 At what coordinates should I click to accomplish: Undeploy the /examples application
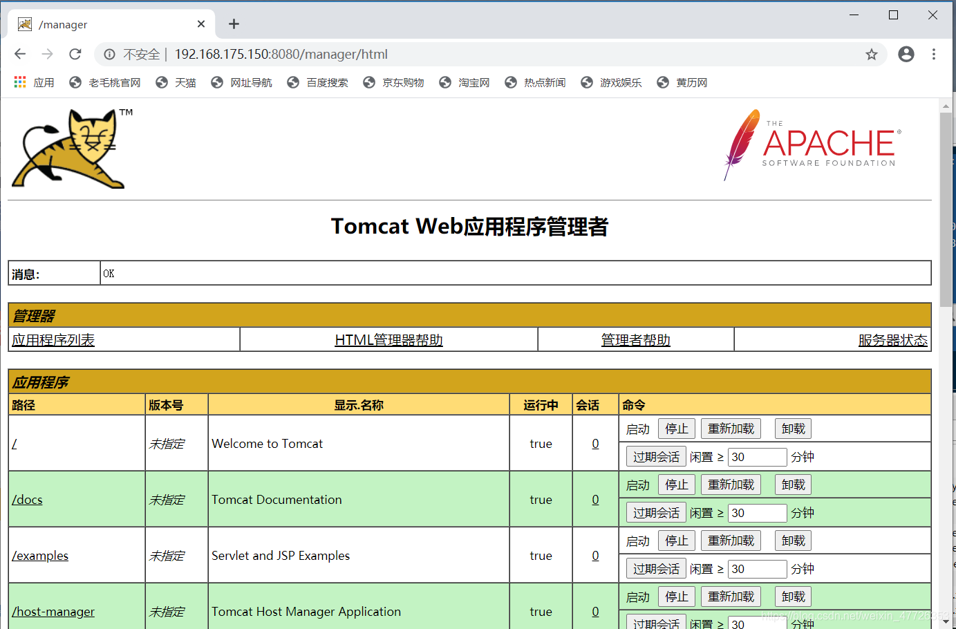pyautogui.click(x=793, y=541)
